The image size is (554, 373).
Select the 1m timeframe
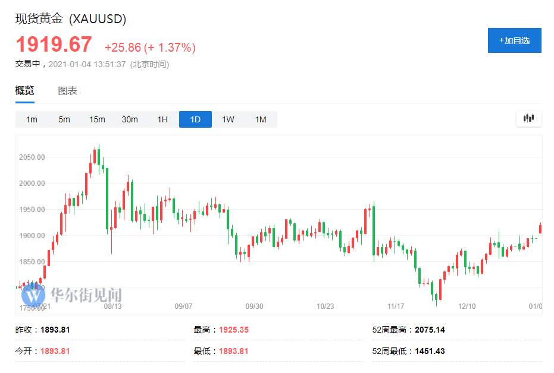[32, 119]
